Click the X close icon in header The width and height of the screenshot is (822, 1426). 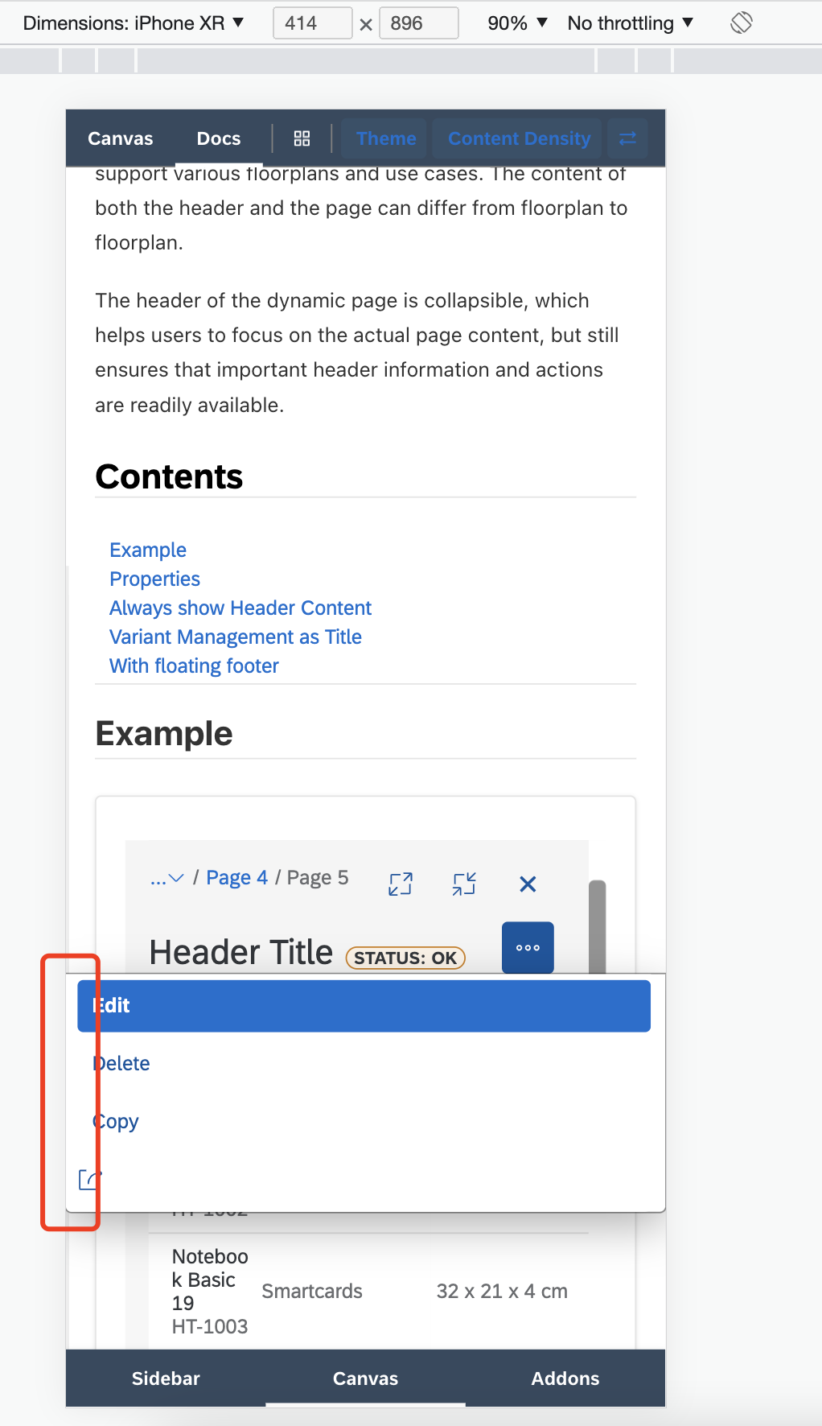tap(528, 884)
